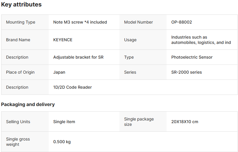238x152 pixels.
Task: Click the Japan origin value
Action: pyautogui.click(x=59, y=72)
